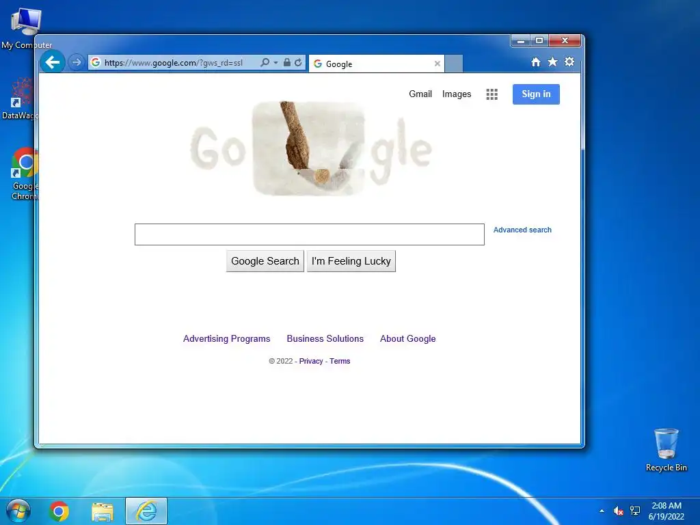Viewport: 700px width, 525px height.
Task: Show hidden tray icons arrow
Action: [x=602, y=511]
